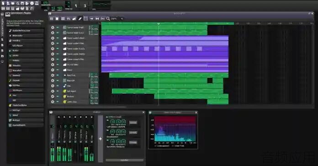This screenshot has width=318, height=166.
Task: Open the gear menu of the music-note track
Action: pos(53,86)
